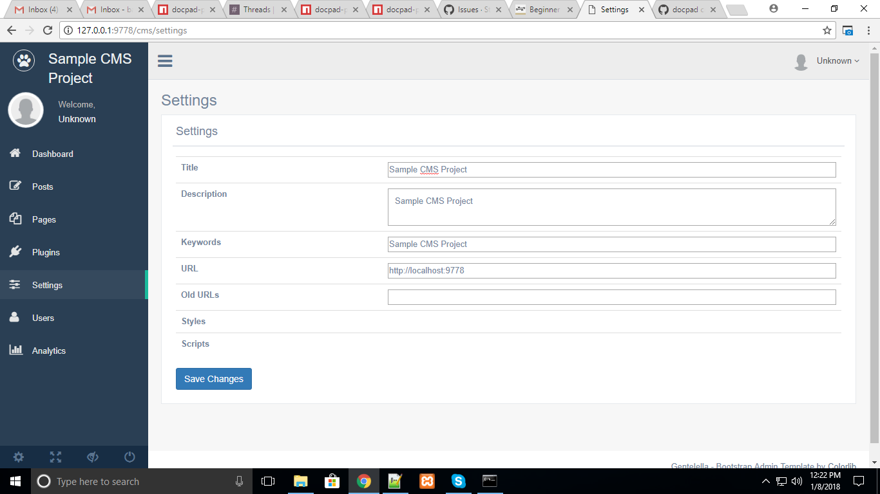The height and width of the screenshot is (494, 880).
Task: Click the logout power icon
Action: pos(129,457)
